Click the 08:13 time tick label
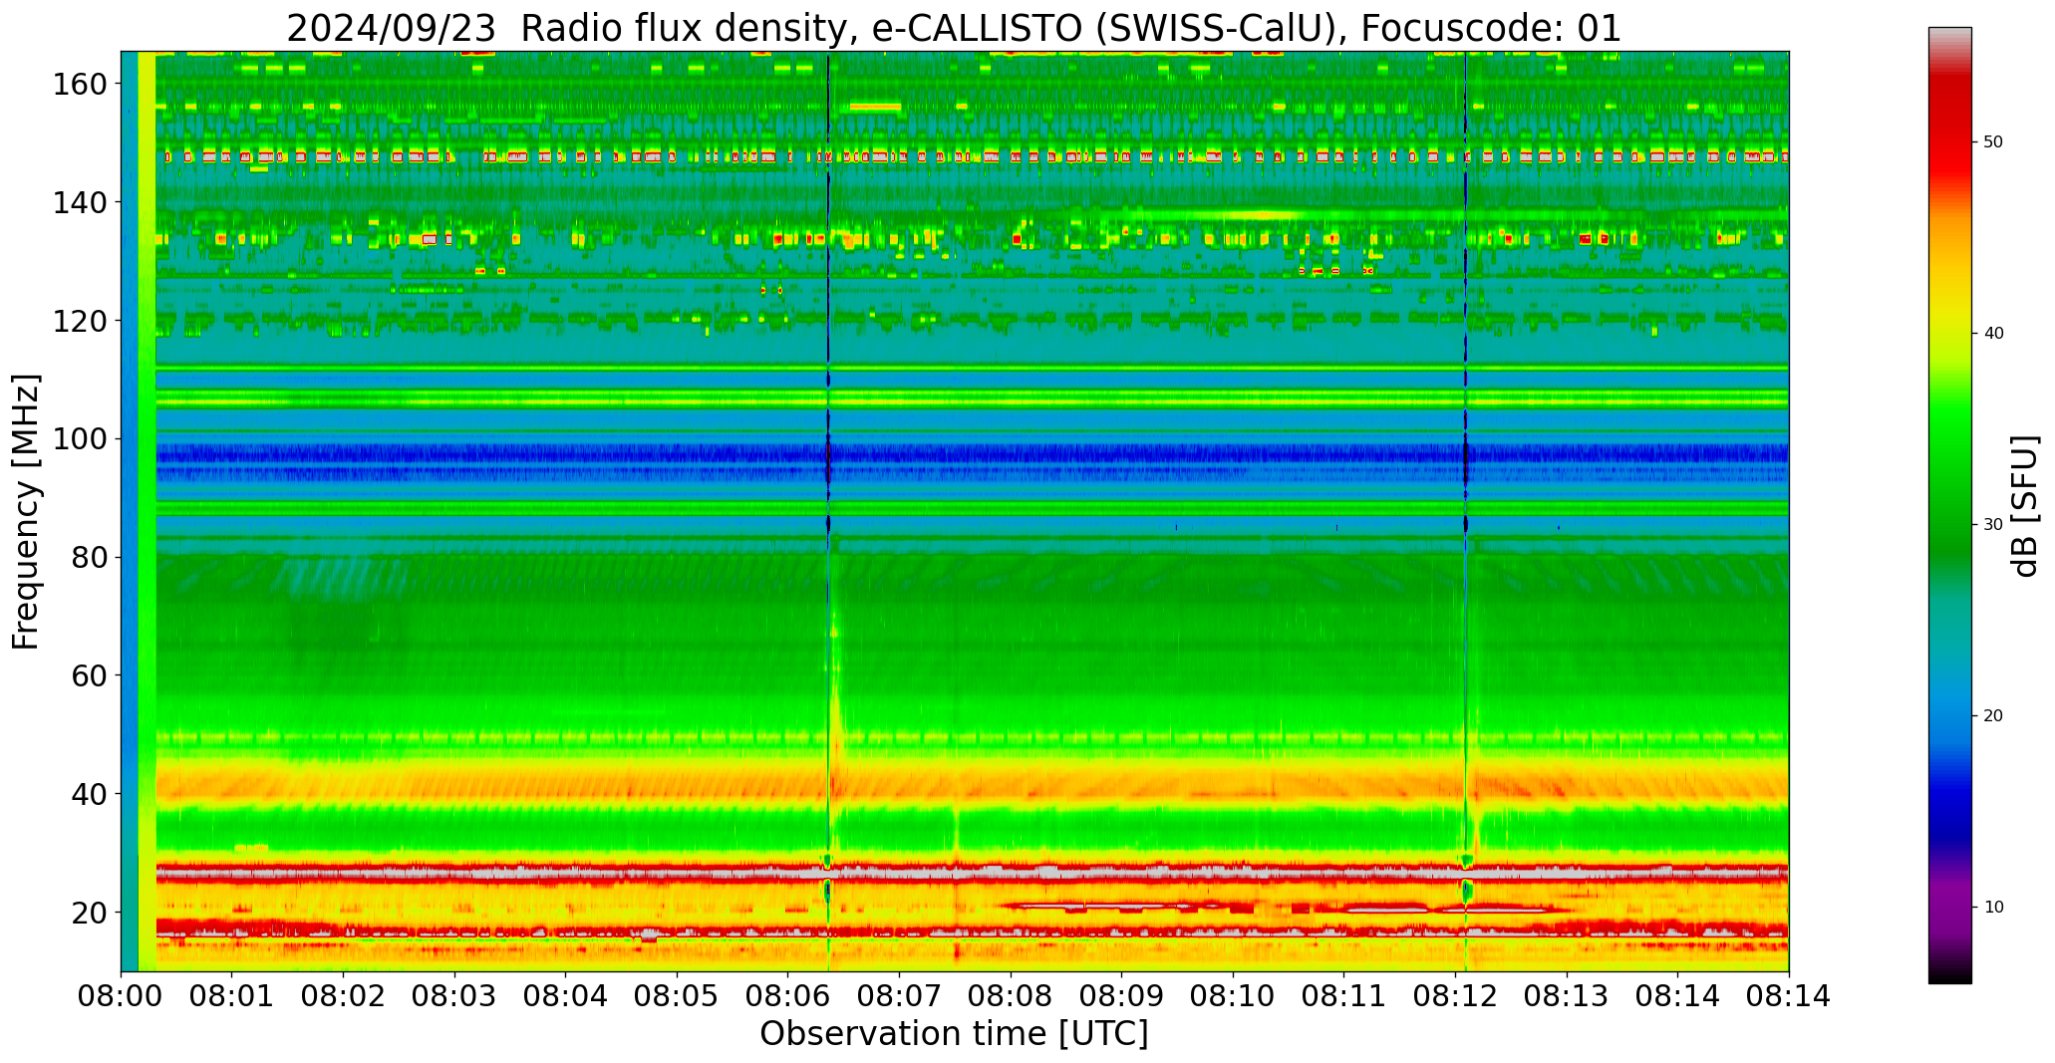This screenshot has width=2055, height=1063. pos(1567,996)
